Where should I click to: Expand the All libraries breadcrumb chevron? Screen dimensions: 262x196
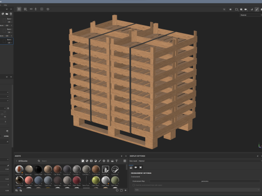coord(16,161)
